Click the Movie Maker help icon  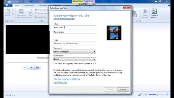pos(169,5)
